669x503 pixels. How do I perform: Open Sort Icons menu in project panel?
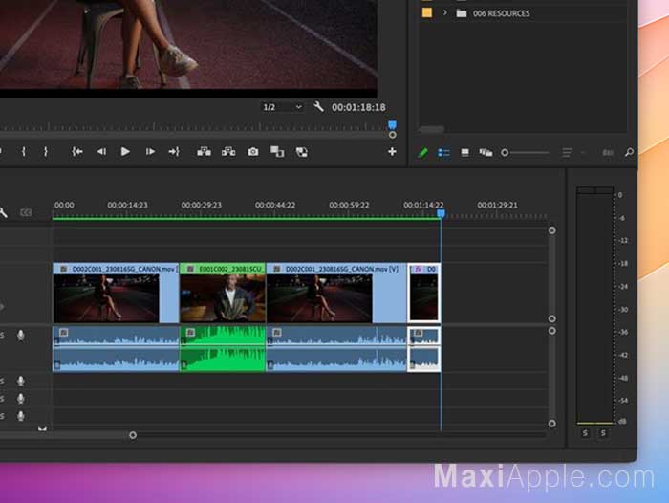coord(567,152)
